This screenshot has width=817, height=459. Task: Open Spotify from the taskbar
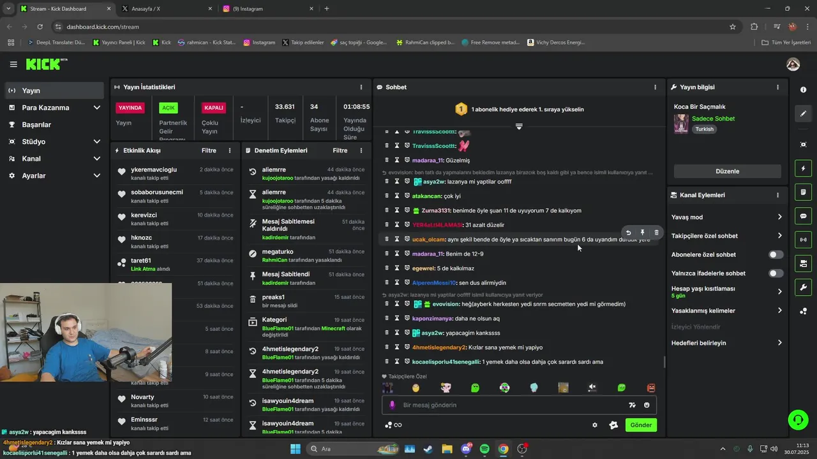point(484,449)
